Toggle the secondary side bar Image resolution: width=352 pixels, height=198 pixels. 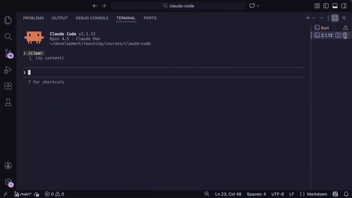344,6
